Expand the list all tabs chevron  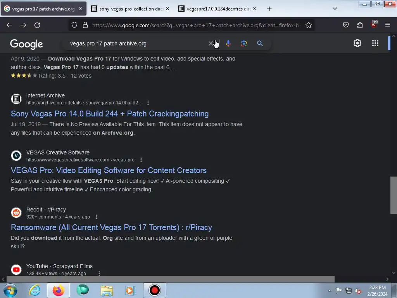coord(335,9)
